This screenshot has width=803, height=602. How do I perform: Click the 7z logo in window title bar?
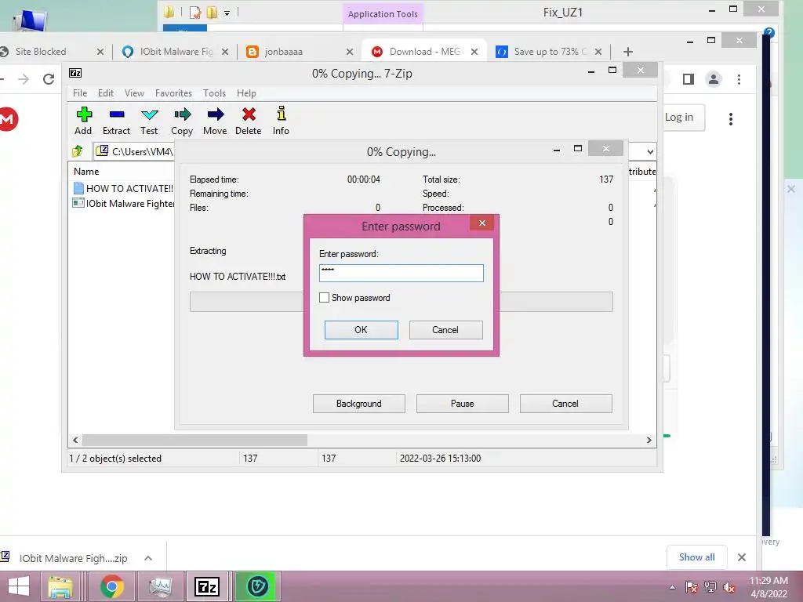75,73
